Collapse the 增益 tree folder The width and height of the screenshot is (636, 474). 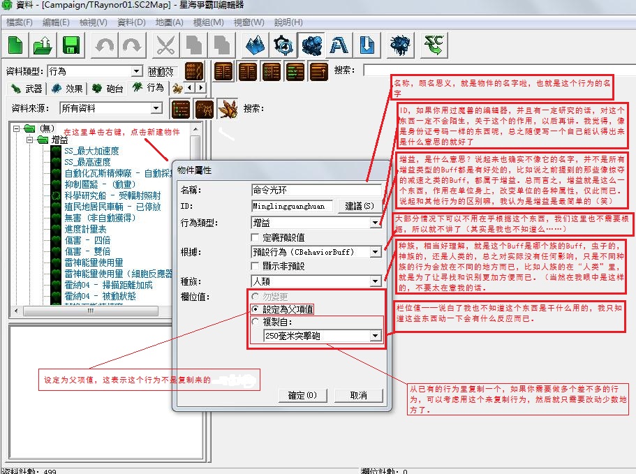29,140
